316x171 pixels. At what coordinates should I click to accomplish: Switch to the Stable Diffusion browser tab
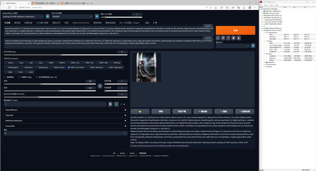[16, 3]
